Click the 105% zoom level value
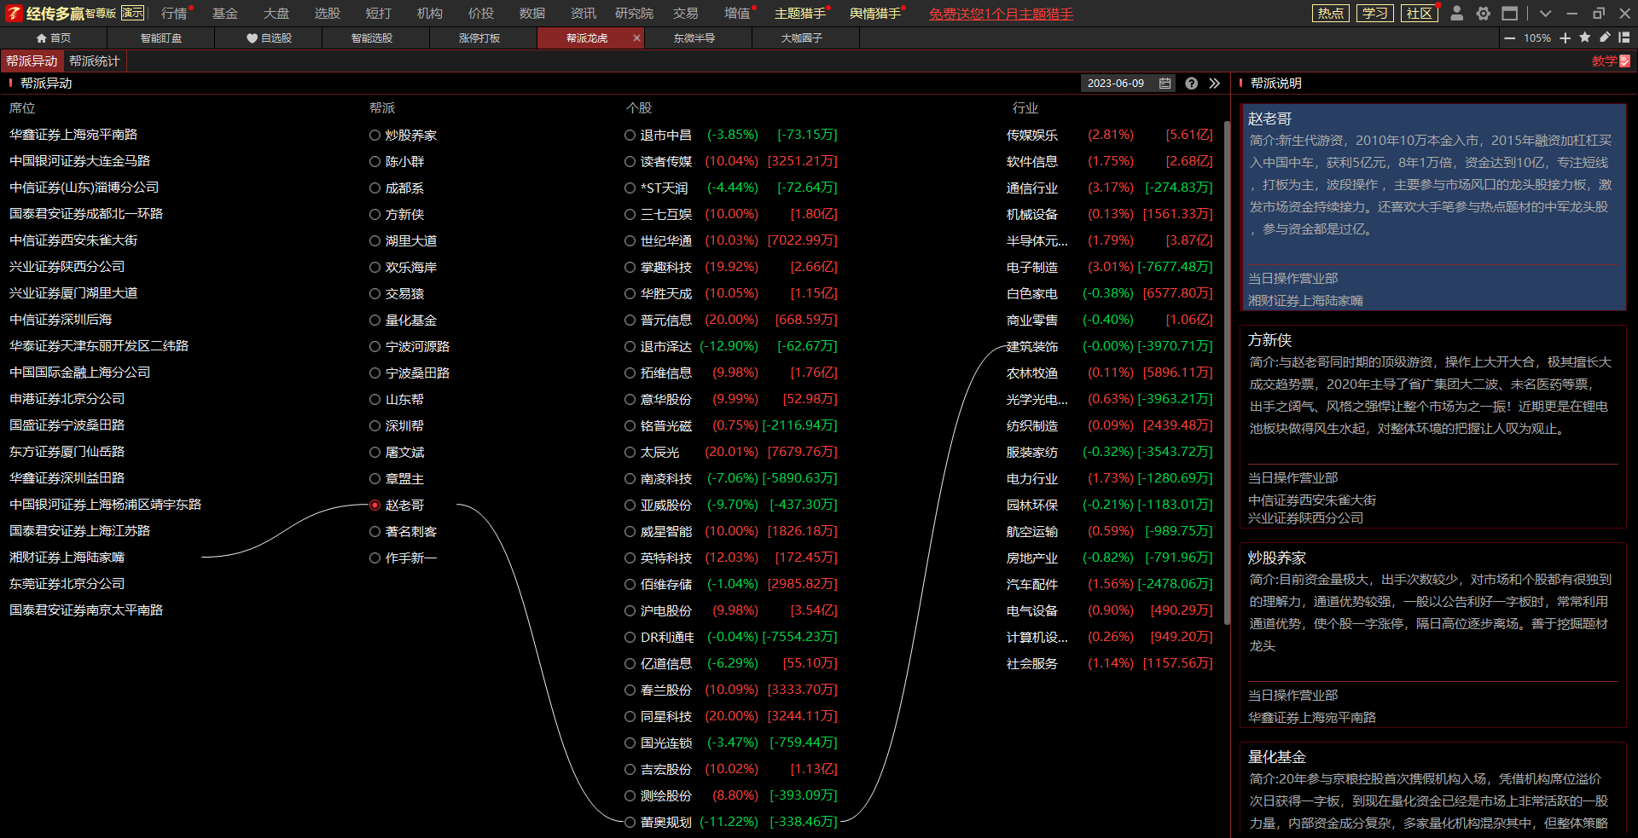The height and width of the screenshot is (838, 1638). tap(1537, 38)
